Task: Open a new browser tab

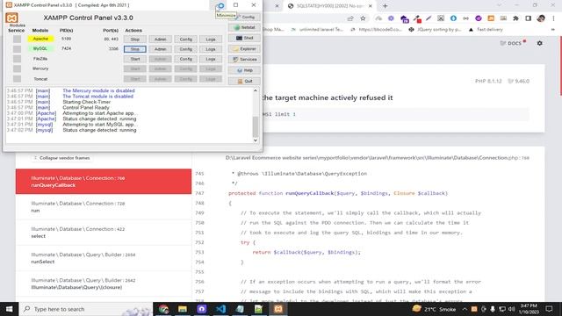Action: 385,6
